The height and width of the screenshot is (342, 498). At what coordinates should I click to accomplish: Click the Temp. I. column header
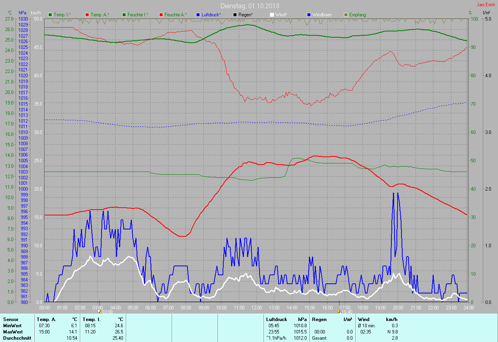point(91,319)
